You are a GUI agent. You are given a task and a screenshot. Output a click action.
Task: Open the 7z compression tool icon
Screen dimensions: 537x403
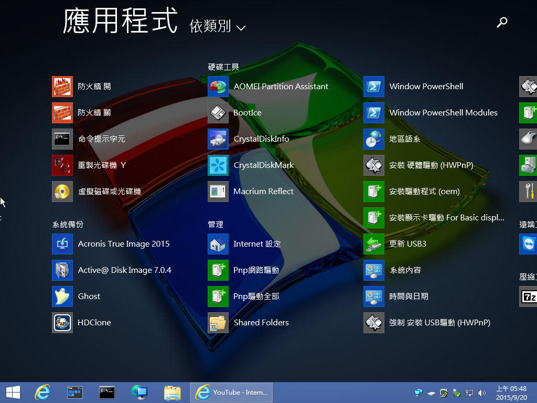[x=529, y=296]
